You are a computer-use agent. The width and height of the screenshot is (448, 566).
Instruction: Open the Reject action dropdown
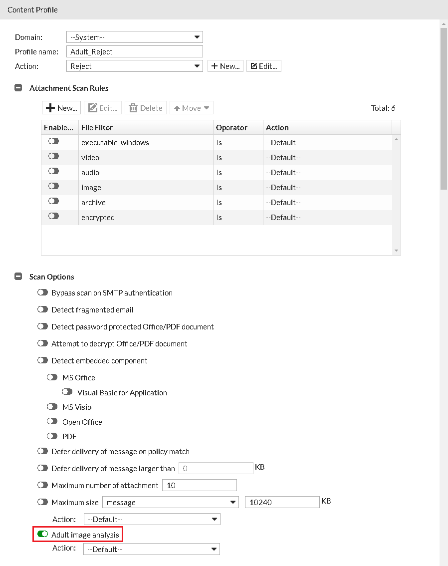click(135, 66)
